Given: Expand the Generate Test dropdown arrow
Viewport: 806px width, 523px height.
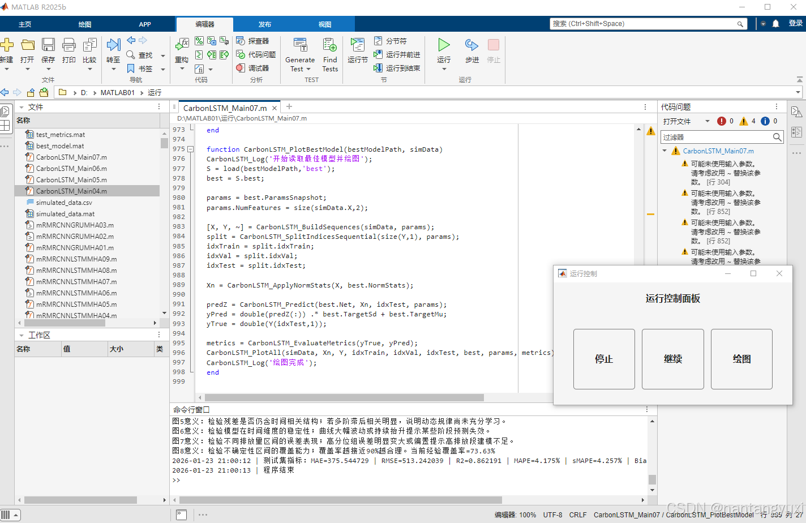Looking at the screenshot, I should 308,69.
